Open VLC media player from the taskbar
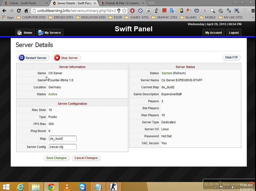256x191 pixels. tap(67, 187)
